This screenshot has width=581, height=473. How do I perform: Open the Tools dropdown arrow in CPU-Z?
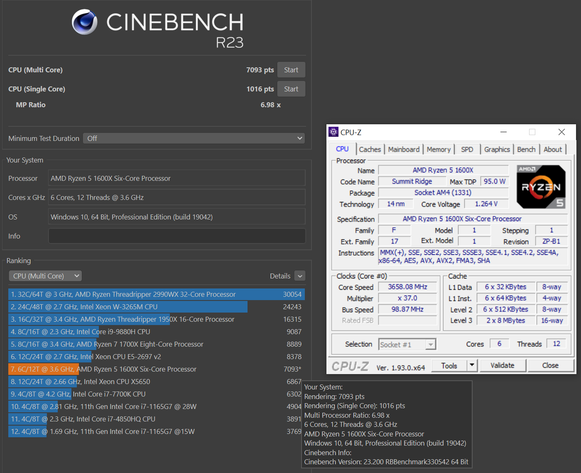click(472, 365)
